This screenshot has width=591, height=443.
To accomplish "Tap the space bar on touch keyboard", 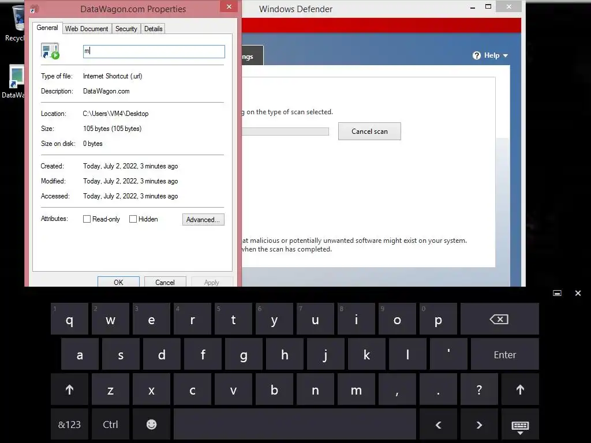I will click(x=295, y=424).
